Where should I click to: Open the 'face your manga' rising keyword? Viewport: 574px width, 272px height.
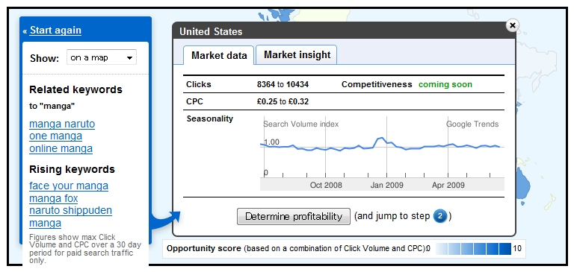69,186
